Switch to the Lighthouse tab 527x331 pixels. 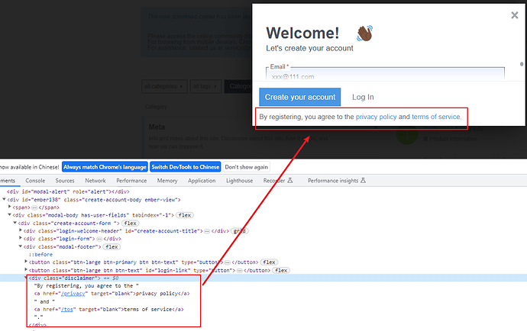[239, 181]
